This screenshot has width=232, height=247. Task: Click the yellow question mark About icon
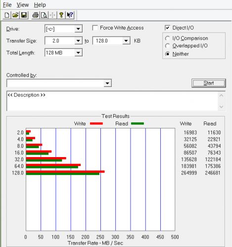point(61,15)
